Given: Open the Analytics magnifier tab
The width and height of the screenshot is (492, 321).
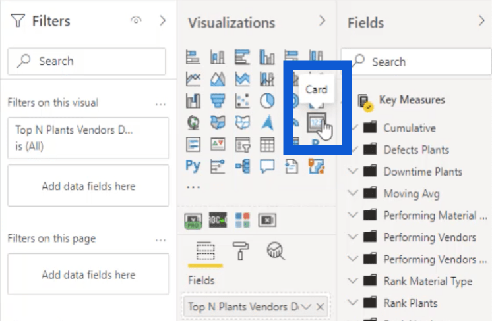Looking at the screenshot, I should tap(276, 251).
